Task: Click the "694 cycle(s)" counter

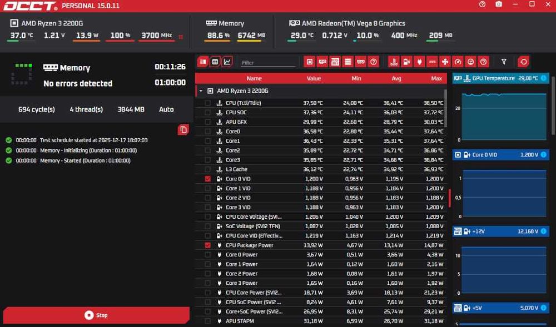Action: (x=37, y=109)
